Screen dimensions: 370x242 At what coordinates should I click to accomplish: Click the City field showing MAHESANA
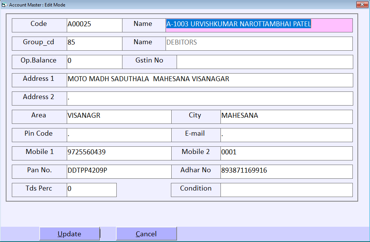point(286,117)
